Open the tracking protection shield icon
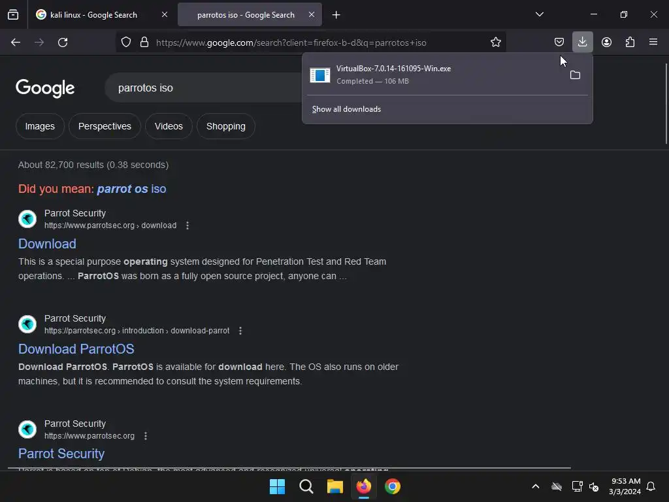669x502 pixels. [x=126, y=42]
